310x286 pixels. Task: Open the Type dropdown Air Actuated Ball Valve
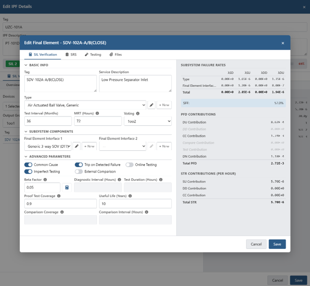coord(85,105)
